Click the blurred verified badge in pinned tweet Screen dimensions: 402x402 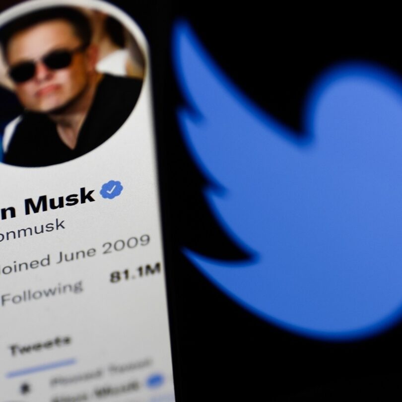pyautogui.click(x=155, y=381)
